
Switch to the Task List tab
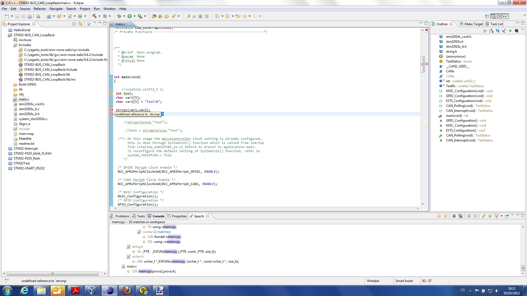[494, 24]
